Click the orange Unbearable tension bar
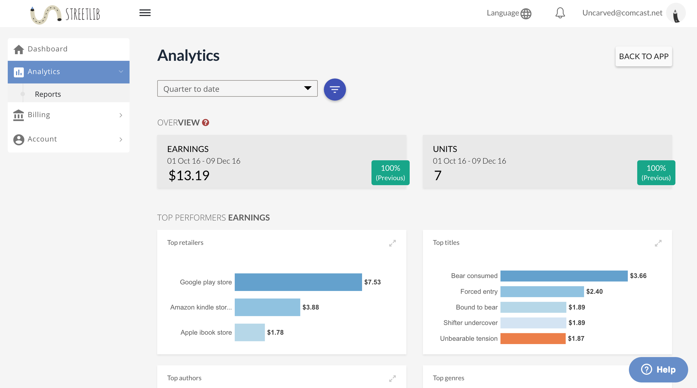This screenshot has height=388, width=697. point(533,339)
